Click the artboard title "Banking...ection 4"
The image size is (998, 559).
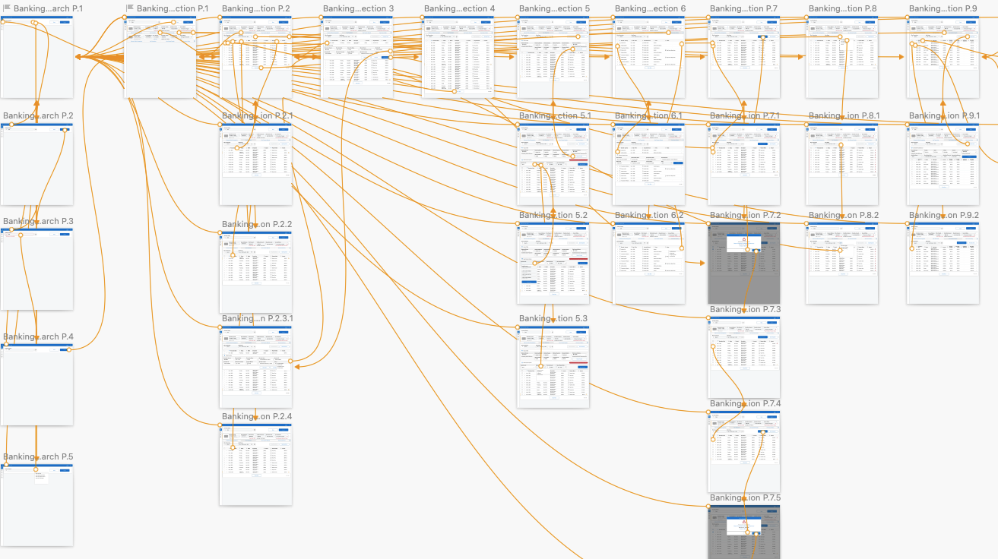459,8
